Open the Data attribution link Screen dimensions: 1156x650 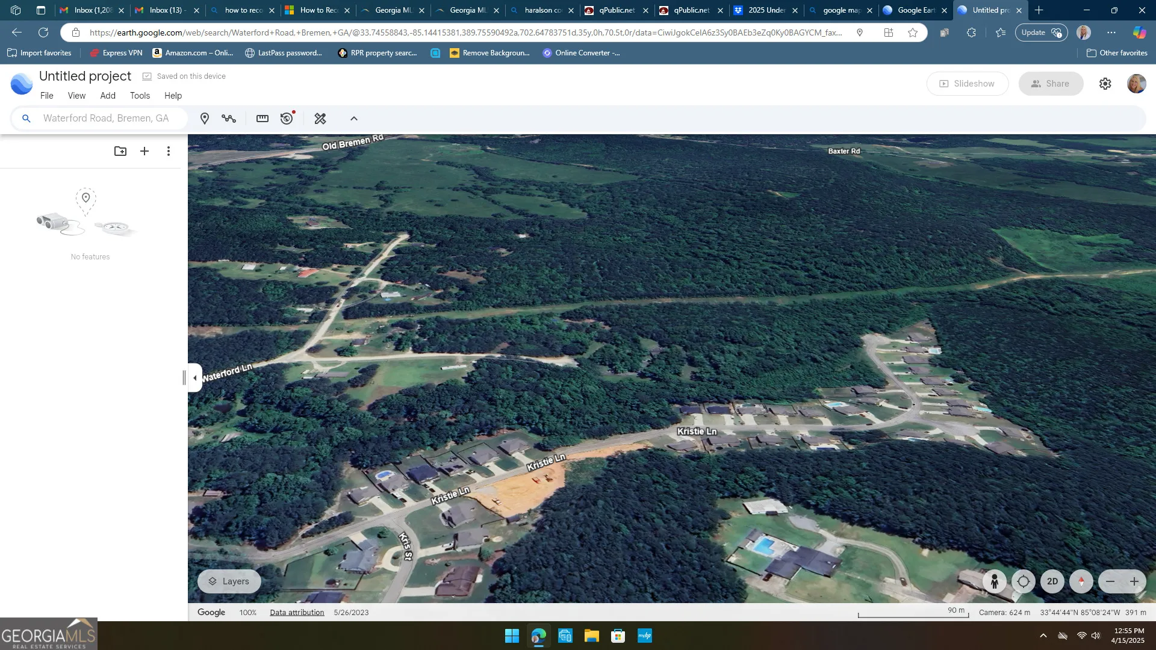click(x=297, y=613)
